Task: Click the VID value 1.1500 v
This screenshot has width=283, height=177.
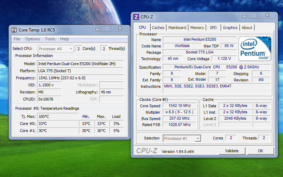Action: tap(50, 85)
